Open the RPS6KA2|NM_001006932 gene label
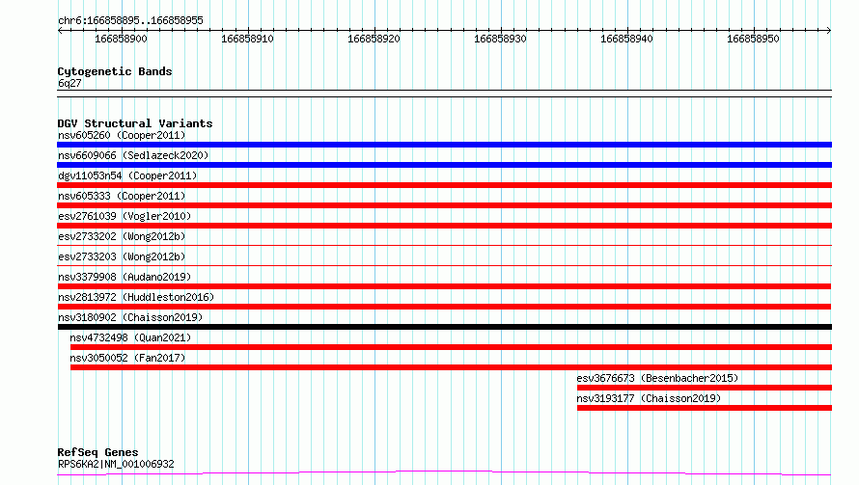 click(x=116, y=464)
